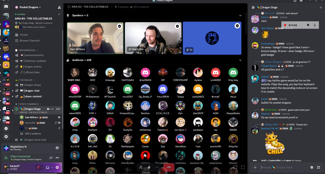Screen dimensions: 325x174
Task: Click audience member bitsavage avatar
Action: 110,72
